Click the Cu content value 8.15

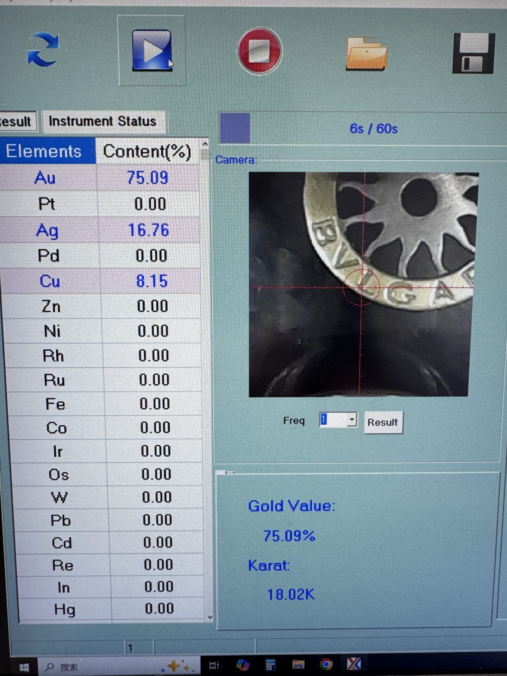point(152,281)
